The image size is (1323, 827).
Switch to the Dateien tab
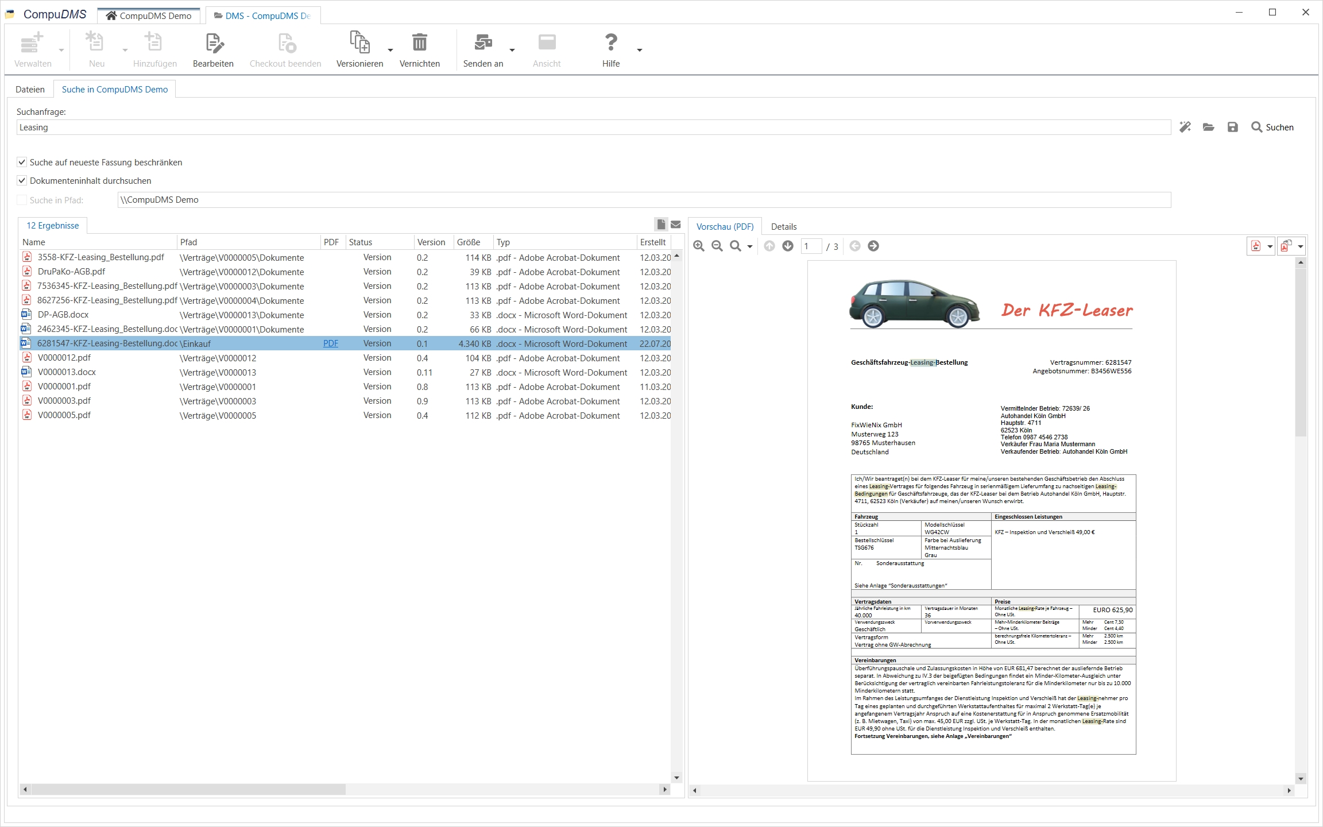[30, 90]
